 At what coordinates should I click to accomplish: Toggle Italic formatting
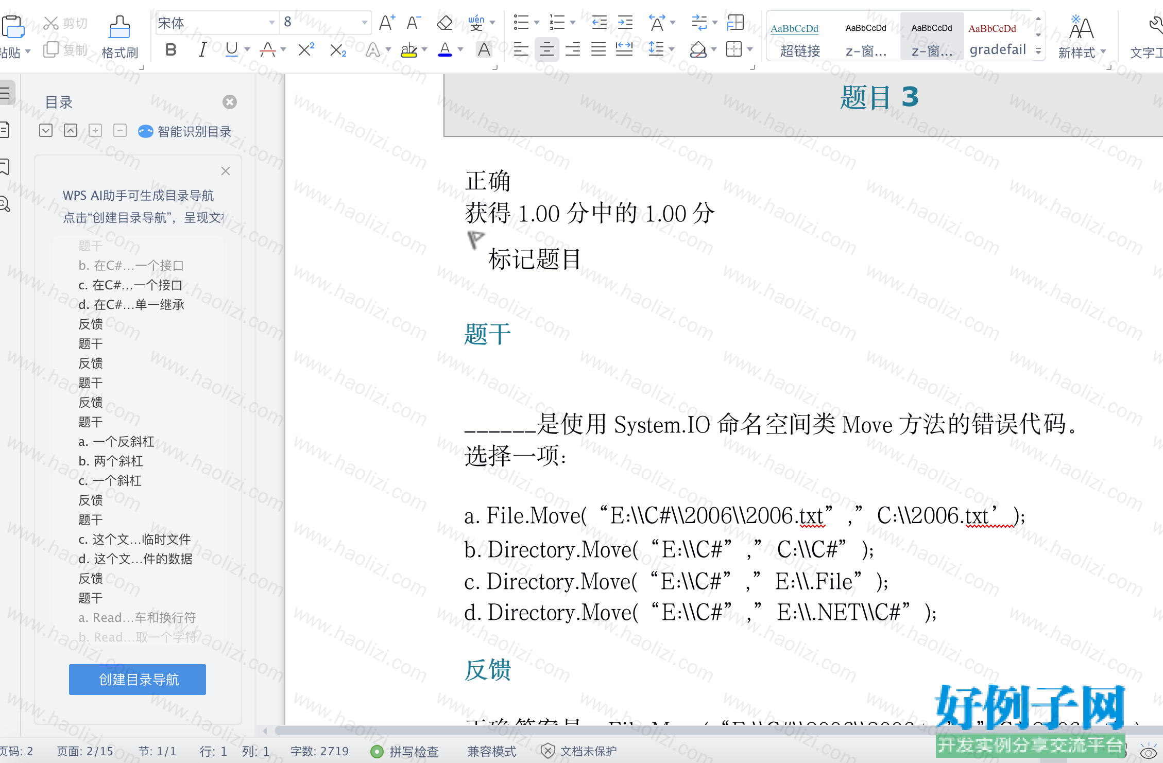tap(202, 50)
